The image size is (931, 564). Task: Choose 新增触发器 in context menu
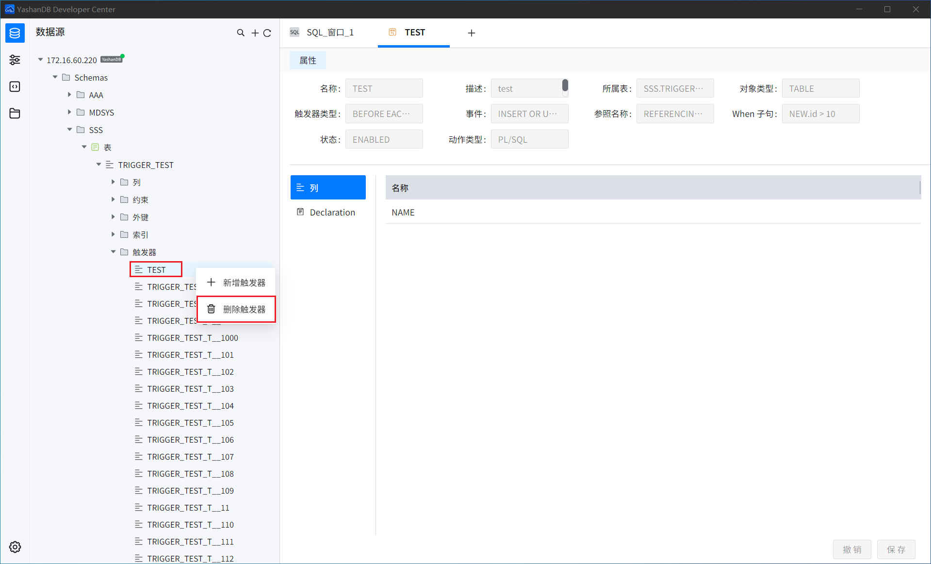[x=244, y=282]
